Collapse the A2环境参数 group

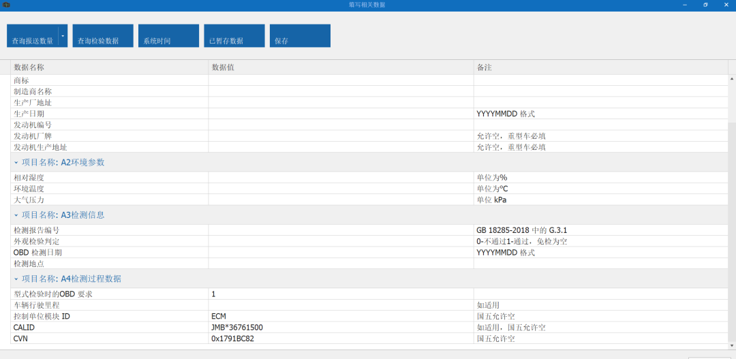(x=16, y=162)
